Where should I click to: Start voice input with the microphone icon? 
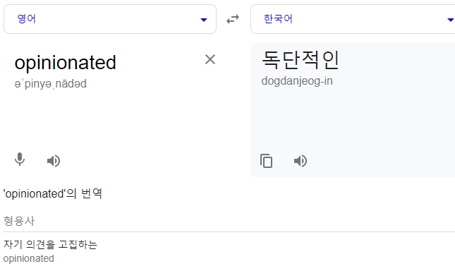click(20, 159)
